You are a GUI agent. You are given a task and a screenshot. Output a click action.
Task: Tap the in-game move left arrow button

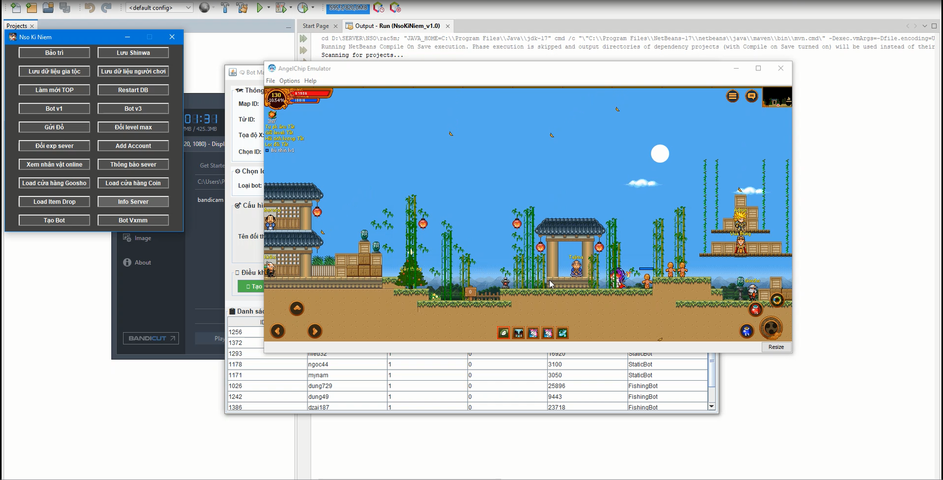[x=278, y=331]
